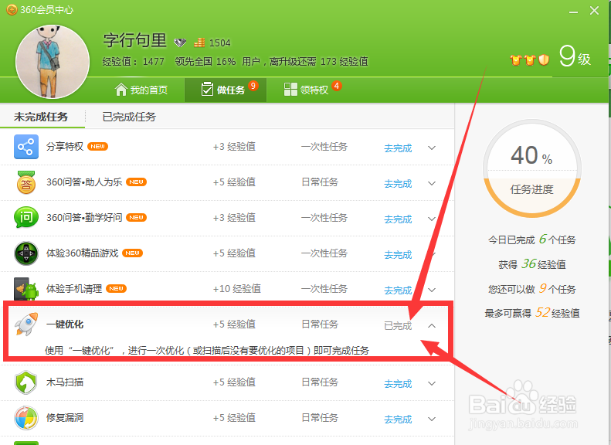Click the 今日已完成 6 个任务 text

(532, 239)
